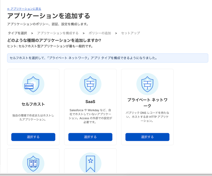Click the SaaS icon's circular blue background
This screenshot has width=212, height=176.
pos(90,84)
